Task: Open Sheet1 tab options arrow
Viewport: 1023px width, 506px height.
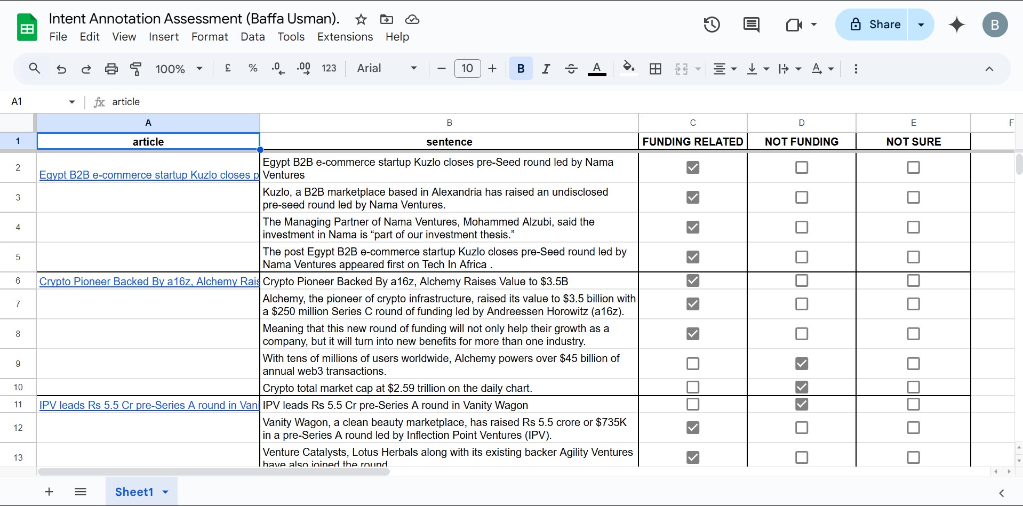Action: (165, 492)
